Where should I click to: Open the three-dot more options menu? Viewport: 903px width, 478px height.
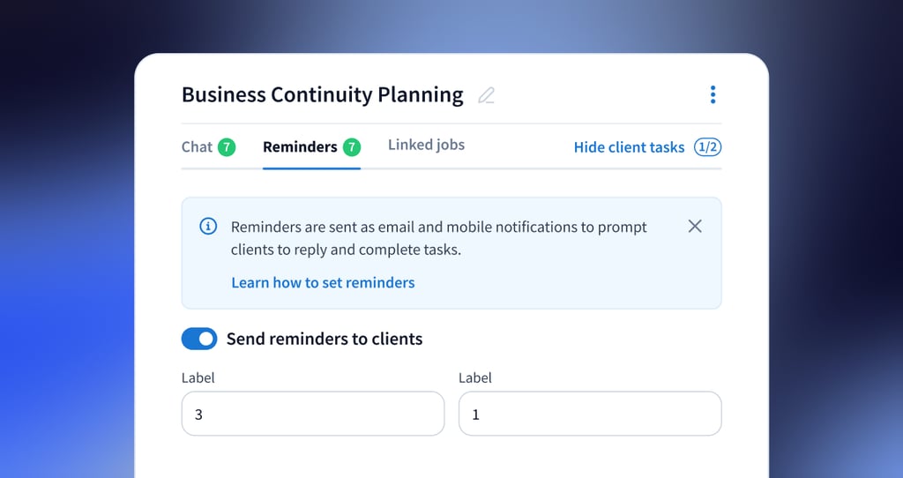[713, 94]
